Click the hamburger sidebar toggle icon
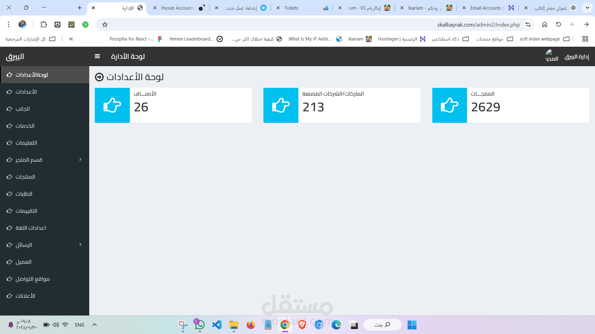595x334 pixels. click(x=97, y=56)
